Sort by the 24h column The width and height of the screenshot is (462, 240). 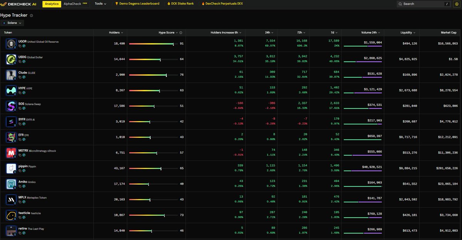pyautogui.click(x=268, y=33)
